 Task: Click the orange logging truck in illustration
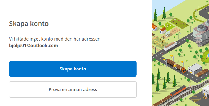(176, 65)
